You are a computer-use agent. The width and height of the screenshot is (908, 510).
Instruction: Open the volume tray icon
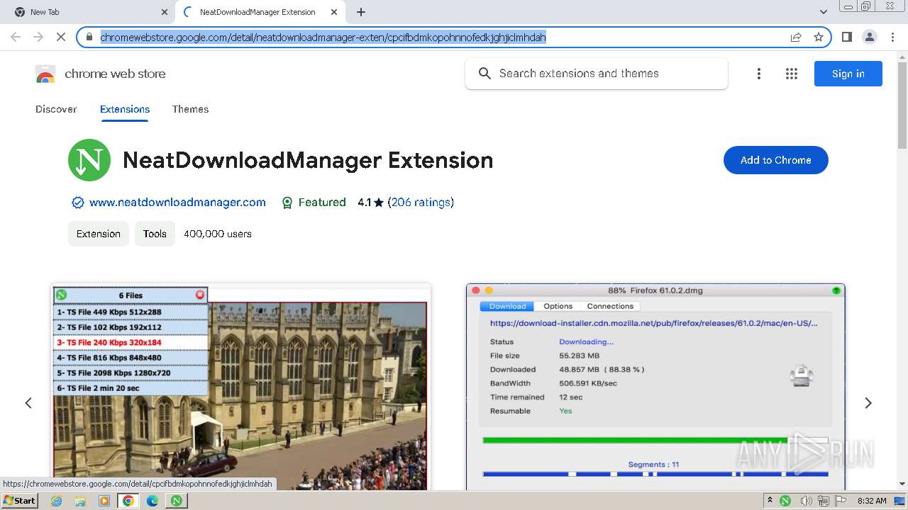pos(806,501)
